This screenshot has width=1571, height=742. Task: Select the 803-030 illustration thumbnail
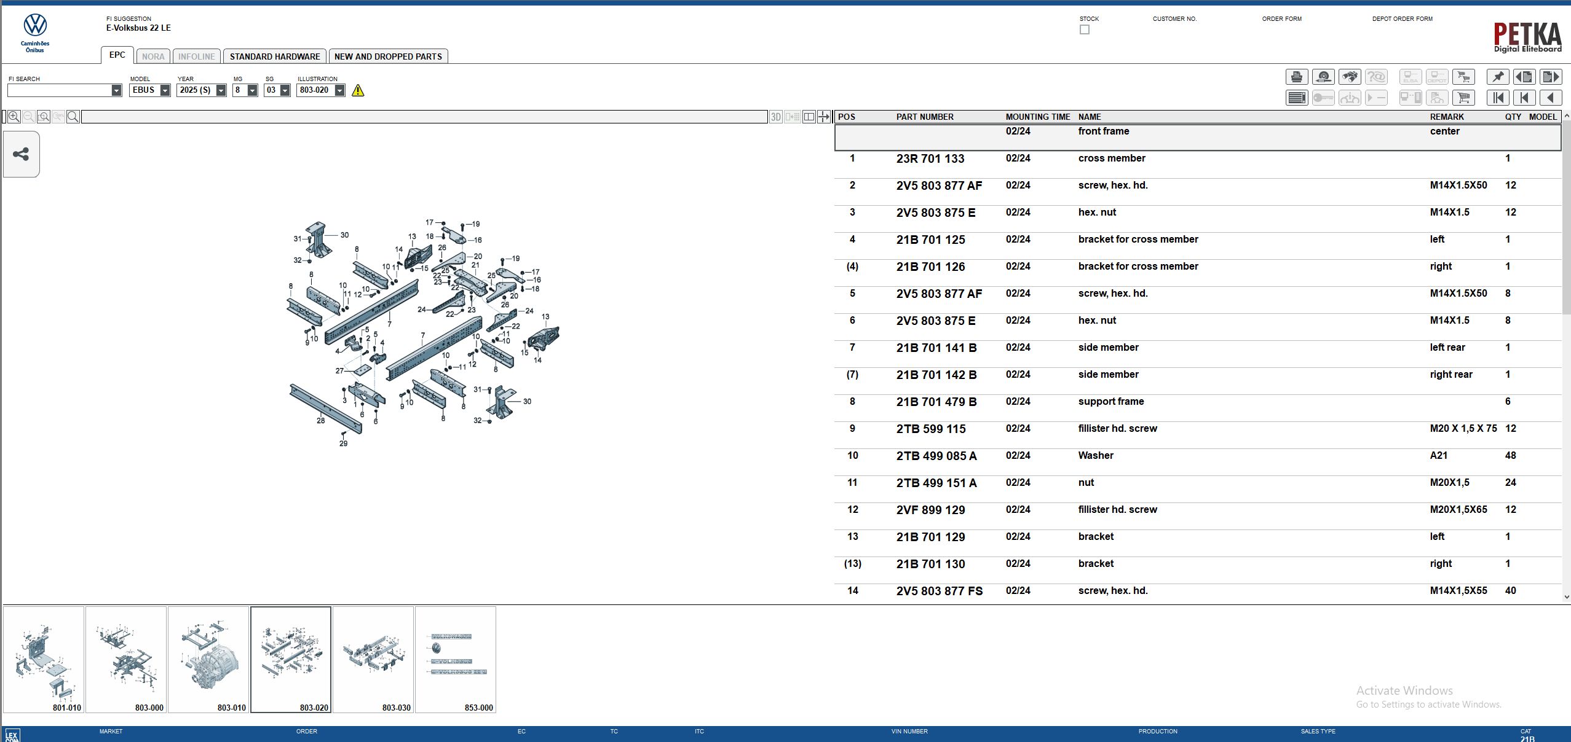pyautogui.click(x=373, y=660)
